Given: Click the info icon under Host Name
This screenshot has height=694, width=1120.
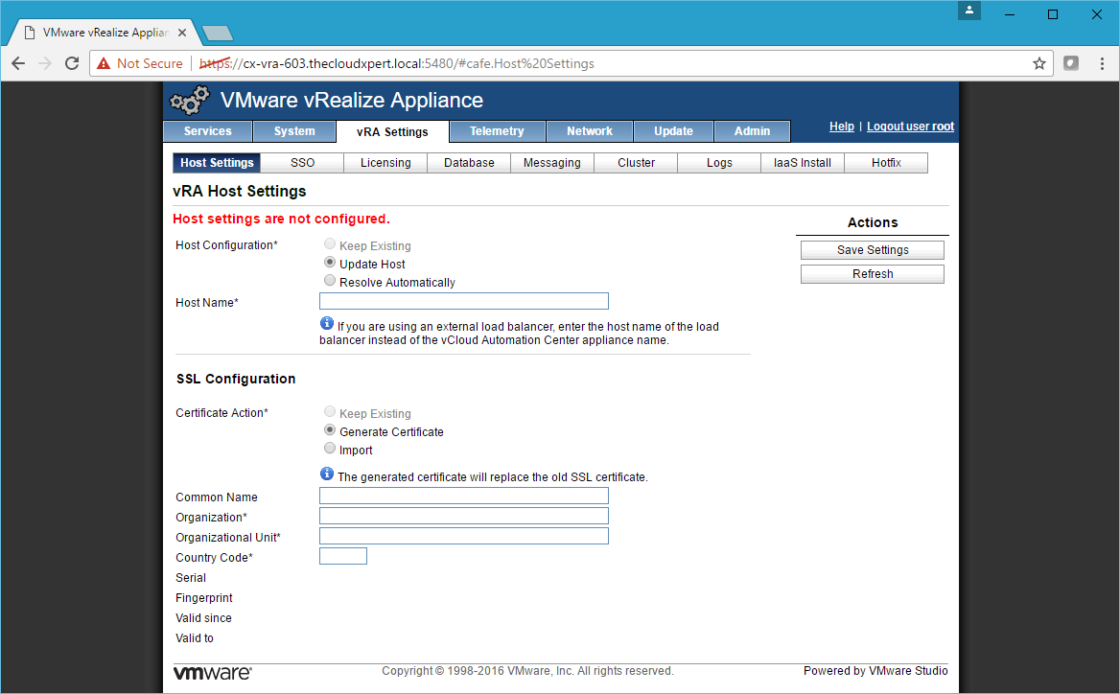Looking at the screenshot, I should pos(327,324).
